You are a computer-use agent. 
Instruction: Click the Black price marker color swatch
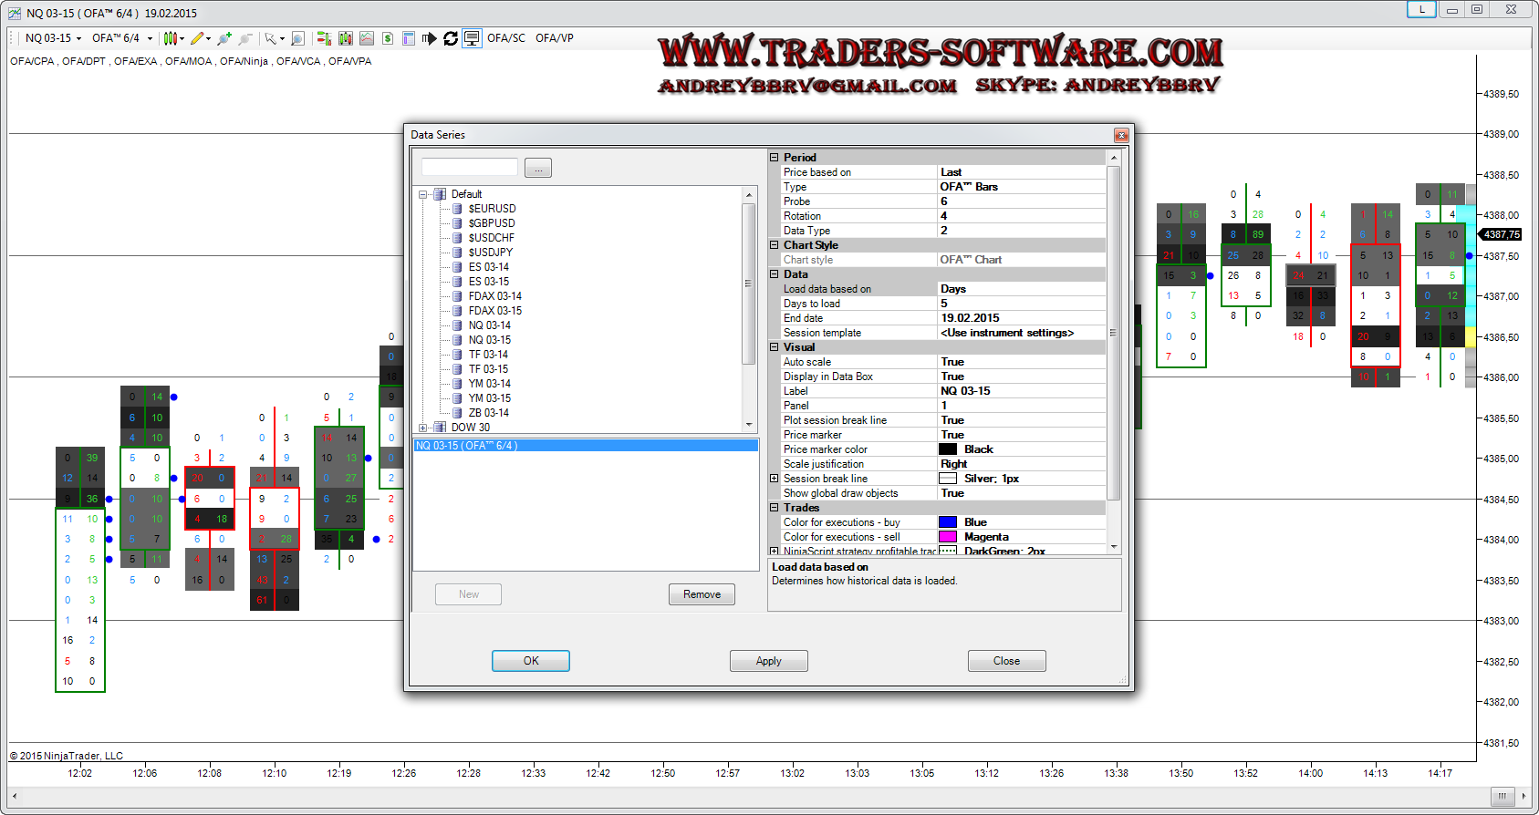(x=948, y=449)
